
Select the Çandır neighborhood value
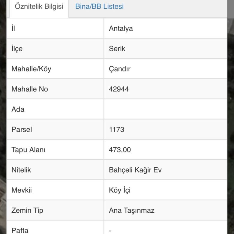tap(120, 69)
